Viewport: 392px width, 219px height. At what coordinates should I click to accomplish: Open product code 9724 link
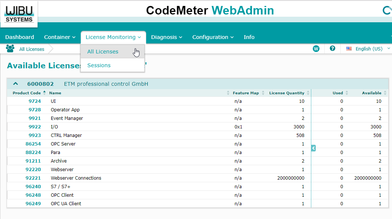point(35,101)
